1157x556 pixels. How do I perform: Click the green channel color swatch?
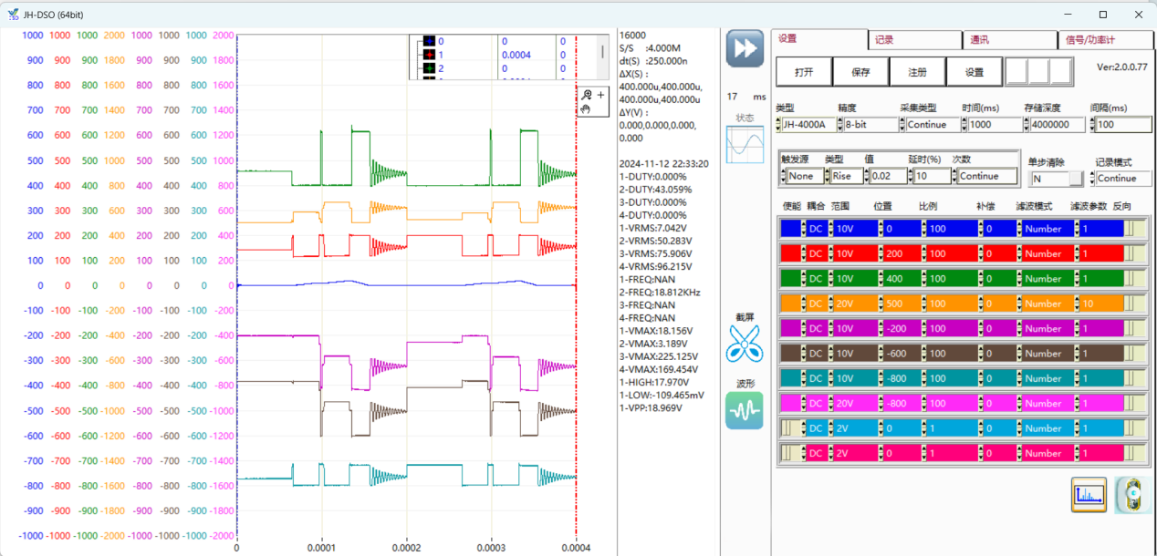tap(790, 279)
